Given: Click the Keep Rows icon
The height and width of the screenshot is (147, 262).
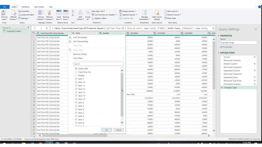Looking at the screenshot, I should pyautogui.click(x=59, y=13).
